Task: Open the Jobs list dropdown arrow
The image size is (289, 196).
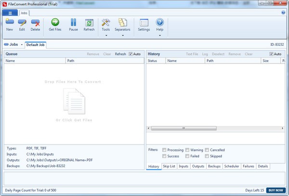Action: pos(22,45)
